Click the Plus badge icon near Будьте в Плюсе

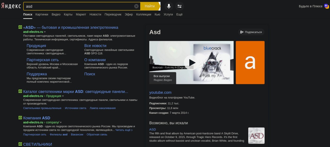(327, 6)
